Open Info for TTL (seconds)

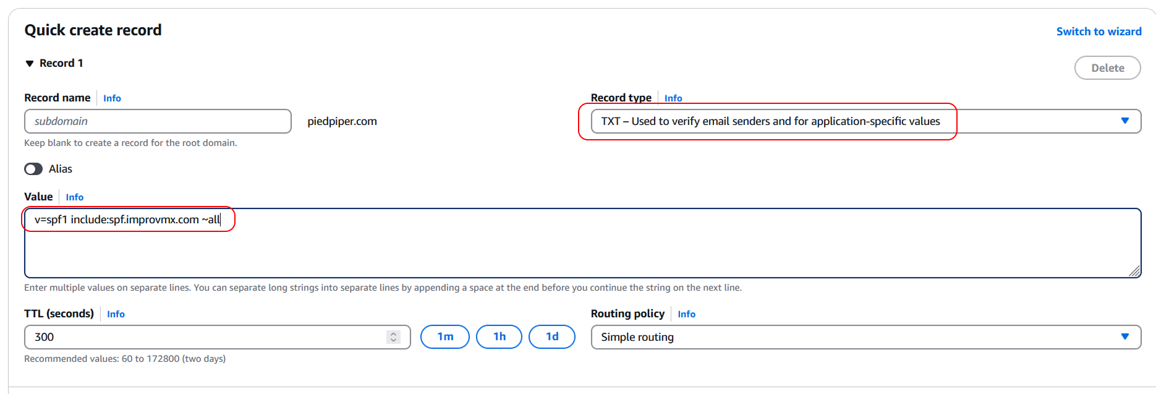click(116, 314)
